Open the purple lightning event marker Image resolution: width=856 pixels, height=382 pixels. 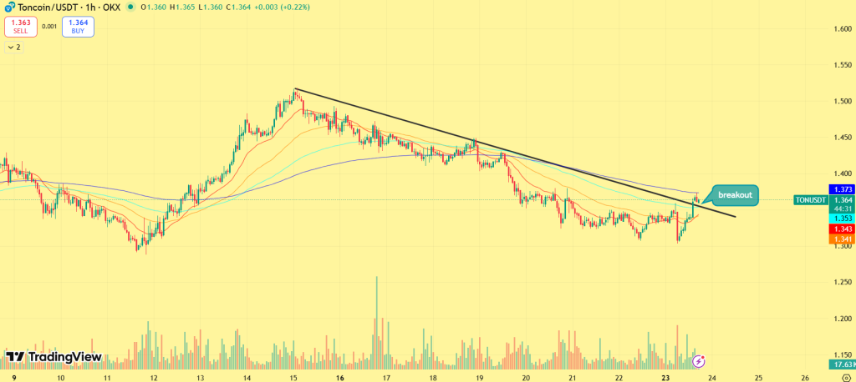[699, 361]
